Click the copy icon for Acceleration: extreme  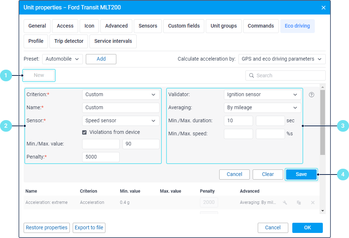point(299,202)
